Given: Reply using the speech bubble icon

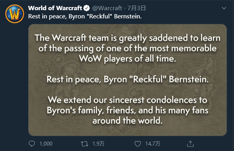Looking at the screenshot, I should click(x=32, y=144).
